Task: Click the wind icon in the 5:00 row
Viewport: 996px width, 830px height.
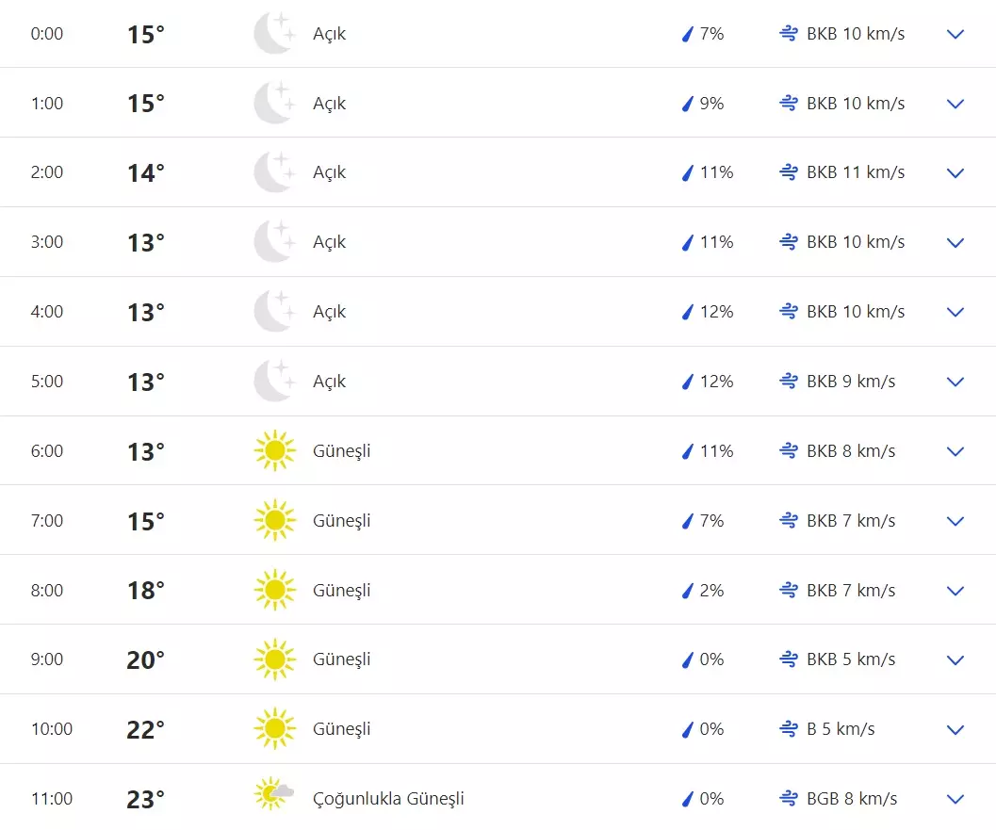Action: (789, 382)
